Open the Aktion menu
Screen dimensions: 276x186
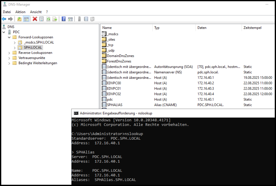(20, 12)
